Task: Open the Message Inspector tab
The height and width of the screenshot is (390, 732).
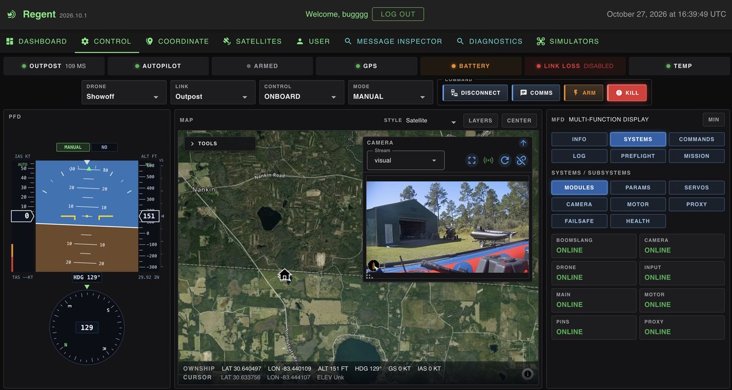Action: pyautogui.click(x=393, y=42)
